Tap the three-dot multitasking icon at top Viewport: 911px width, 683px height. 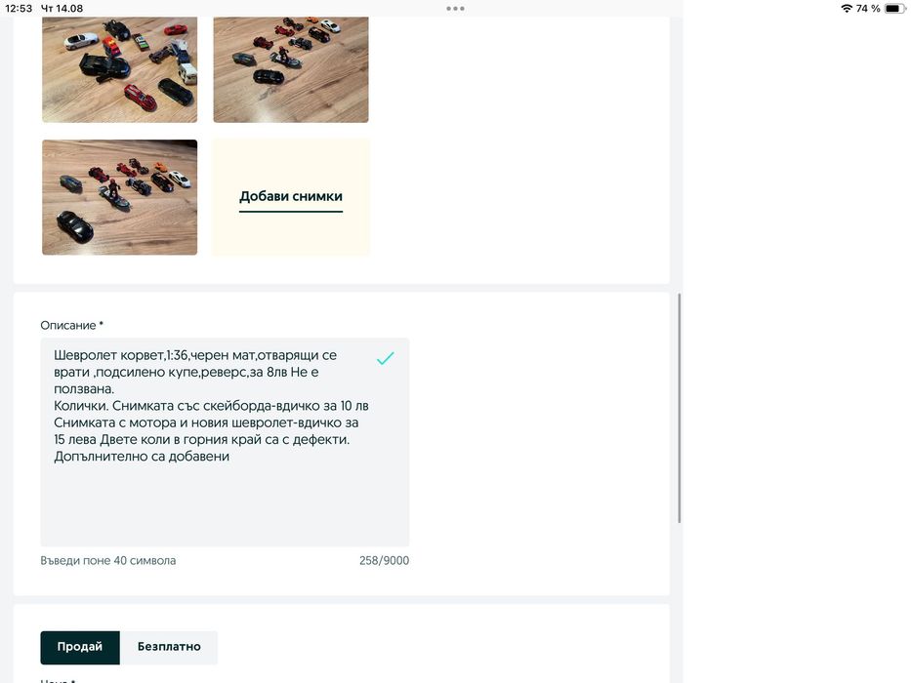point(455,9)
